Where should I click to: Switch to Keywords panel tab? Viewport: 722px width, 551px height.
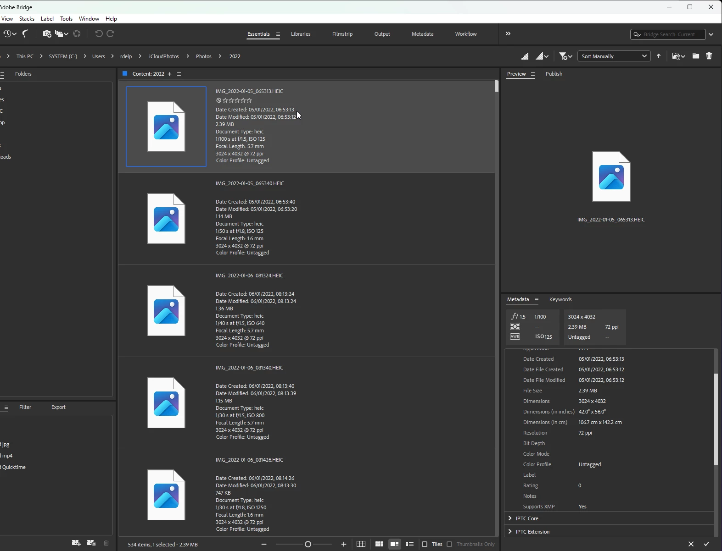(x=560, y=299)
